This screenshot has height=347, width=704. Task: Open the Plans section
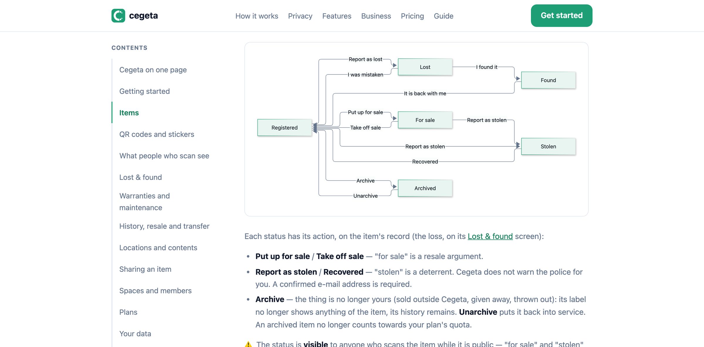[128, 312]
